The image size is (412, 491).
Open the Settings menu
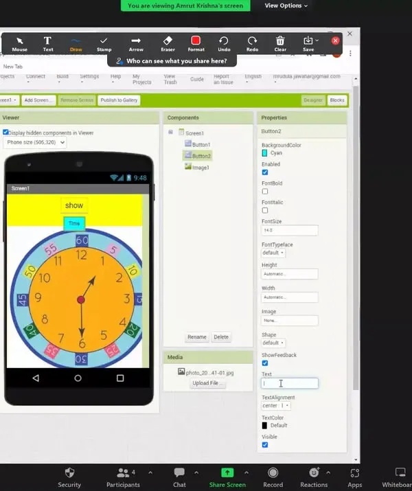click(89, 76)
